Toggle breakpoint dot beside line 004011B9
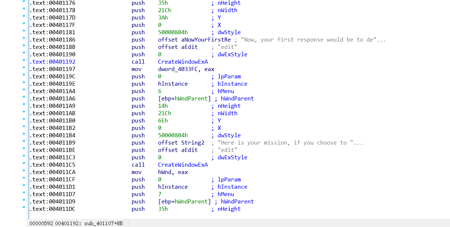The image size is (450, 227). (24, 141)
